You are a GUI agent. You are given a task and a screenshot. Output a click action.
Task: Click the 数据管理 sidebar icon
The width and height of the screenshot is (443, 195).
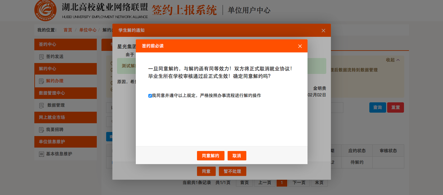click(x=42, y=105)
